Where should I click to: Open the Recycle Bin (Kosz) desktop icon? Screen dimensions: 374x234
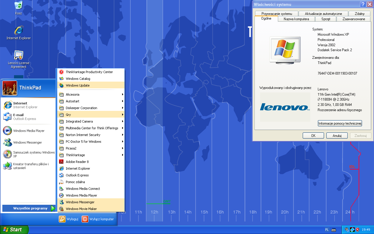pyautogui.click(x=18, y=5)
